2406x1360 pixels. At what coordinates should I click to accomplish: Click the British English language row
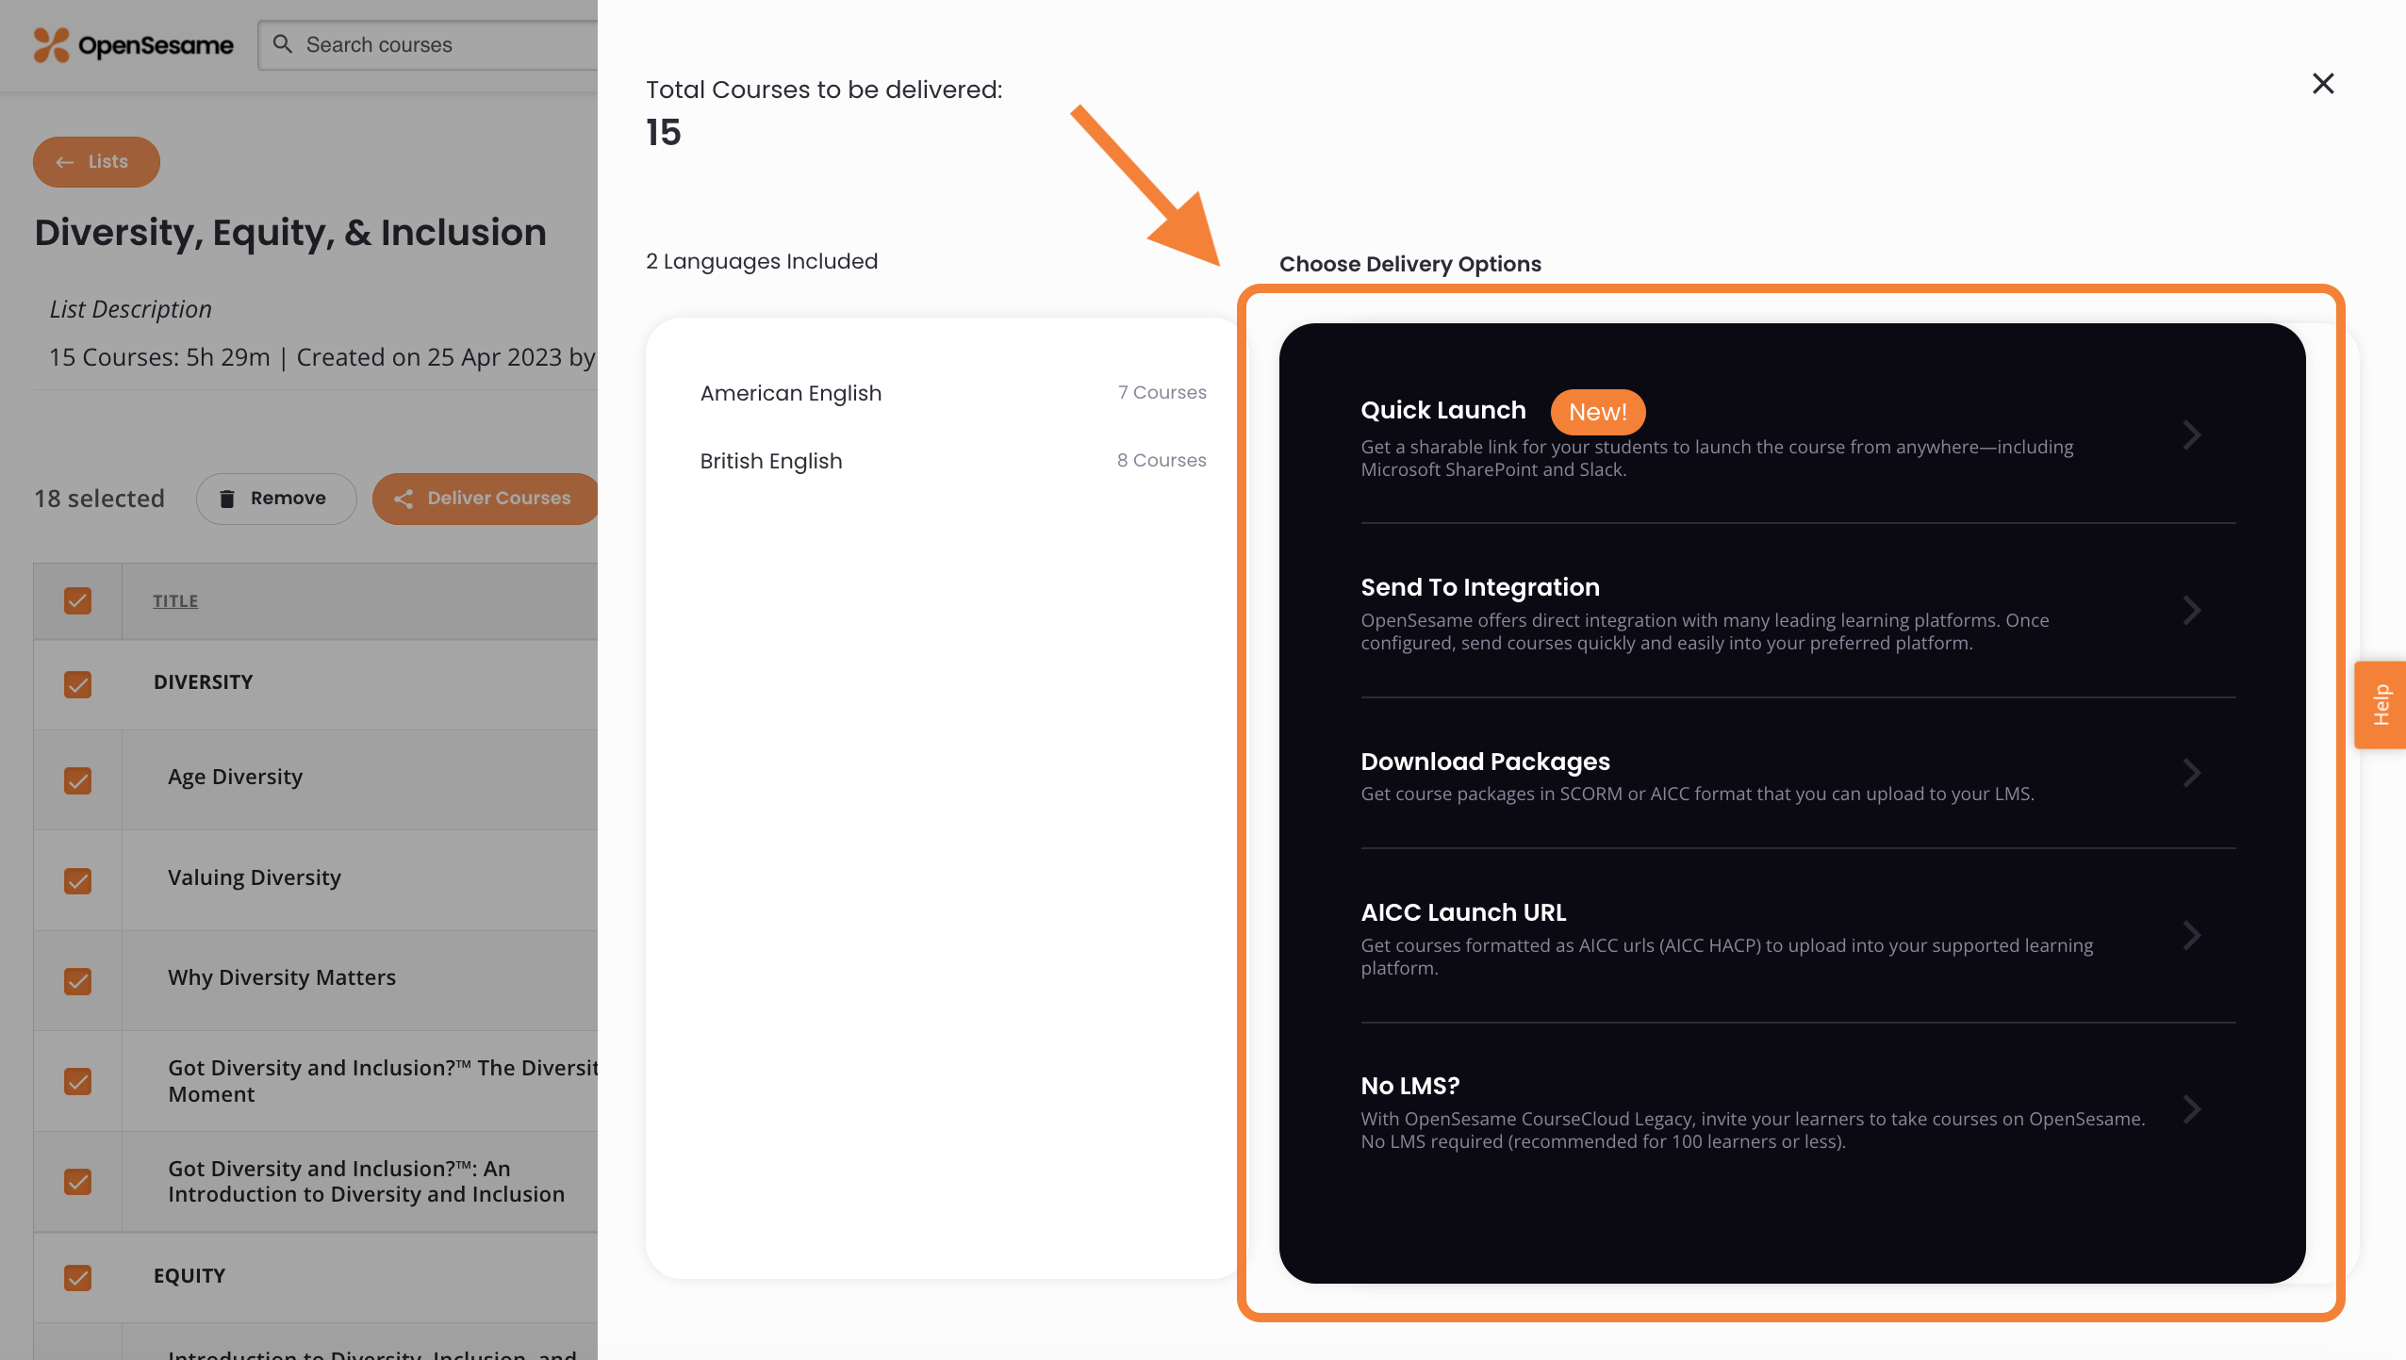(x=953, y=461)
